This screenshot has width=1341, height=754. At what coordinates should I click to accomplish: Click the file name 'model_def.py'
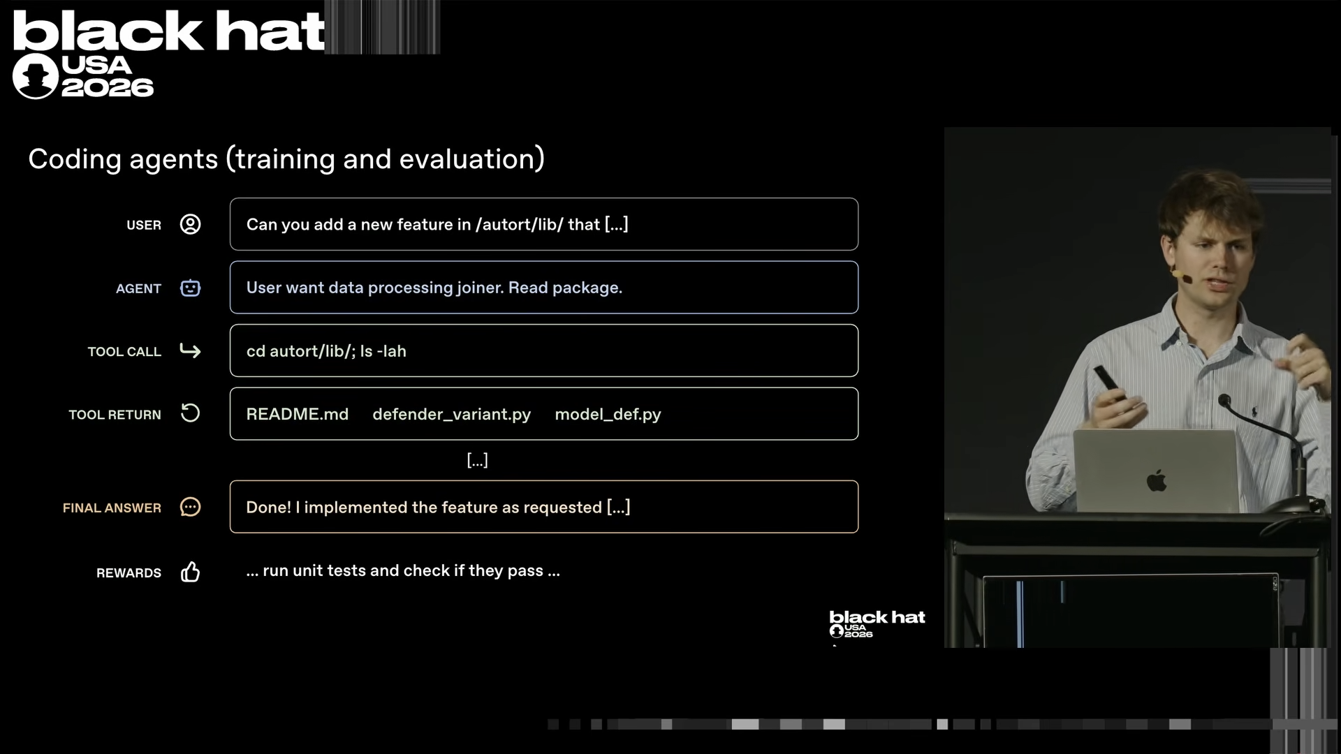click(608, 414)
